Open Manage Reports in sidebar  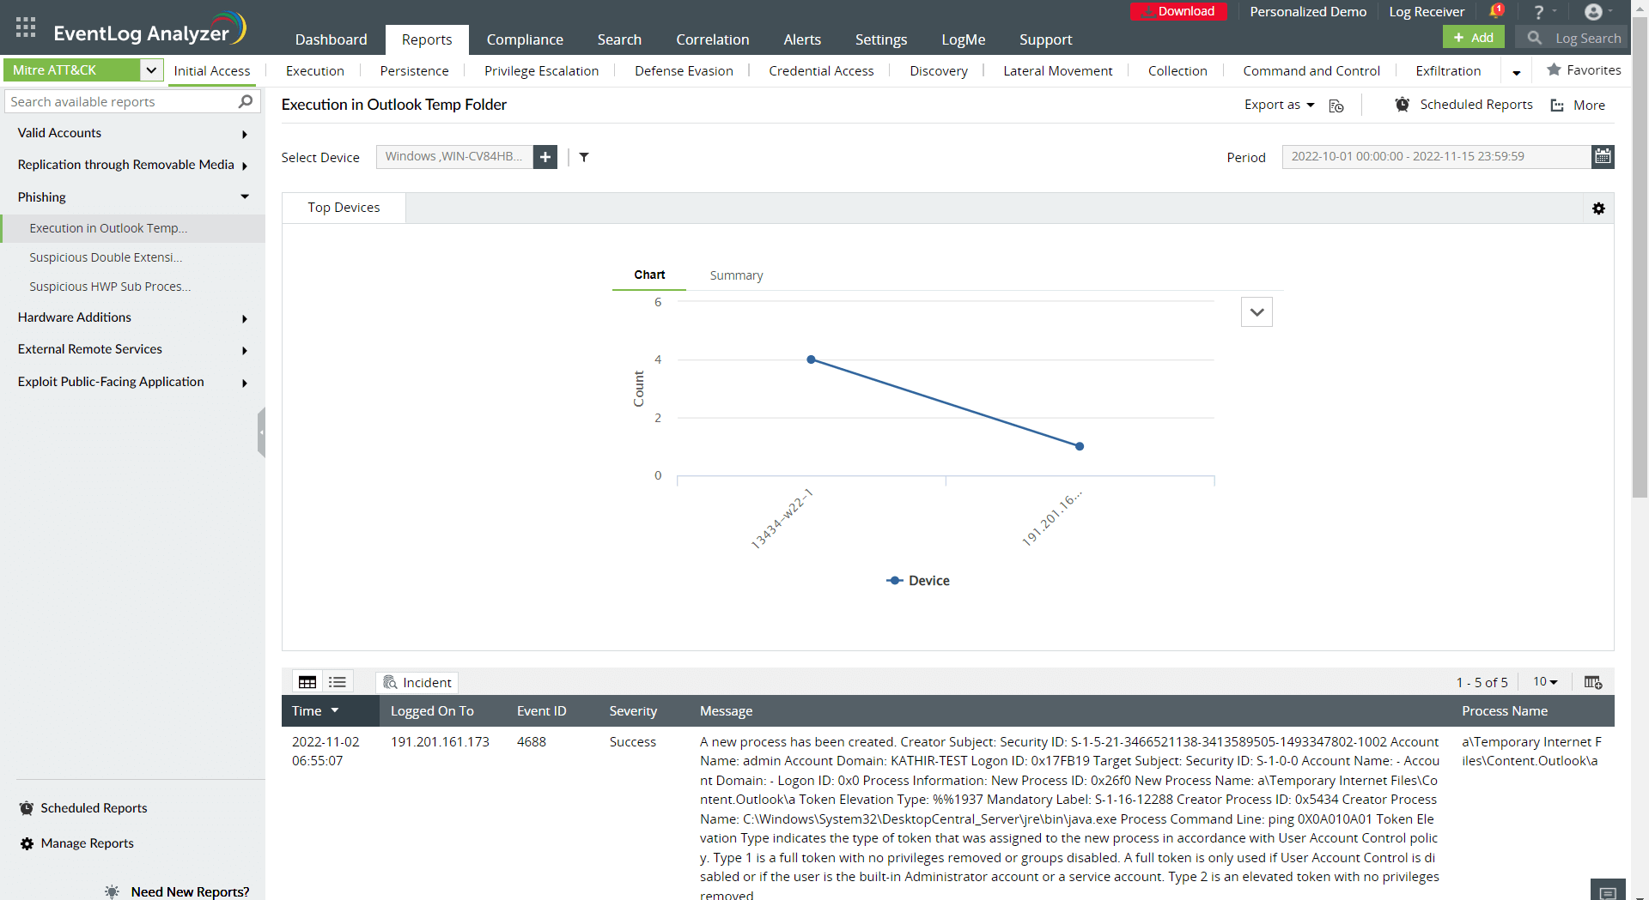[77, 843]
